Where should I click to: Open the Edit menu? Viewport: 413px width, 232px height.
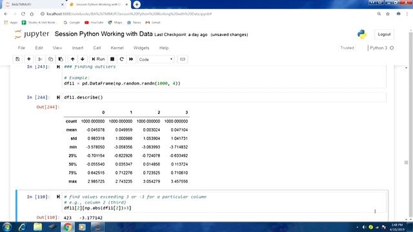(39, 48)
